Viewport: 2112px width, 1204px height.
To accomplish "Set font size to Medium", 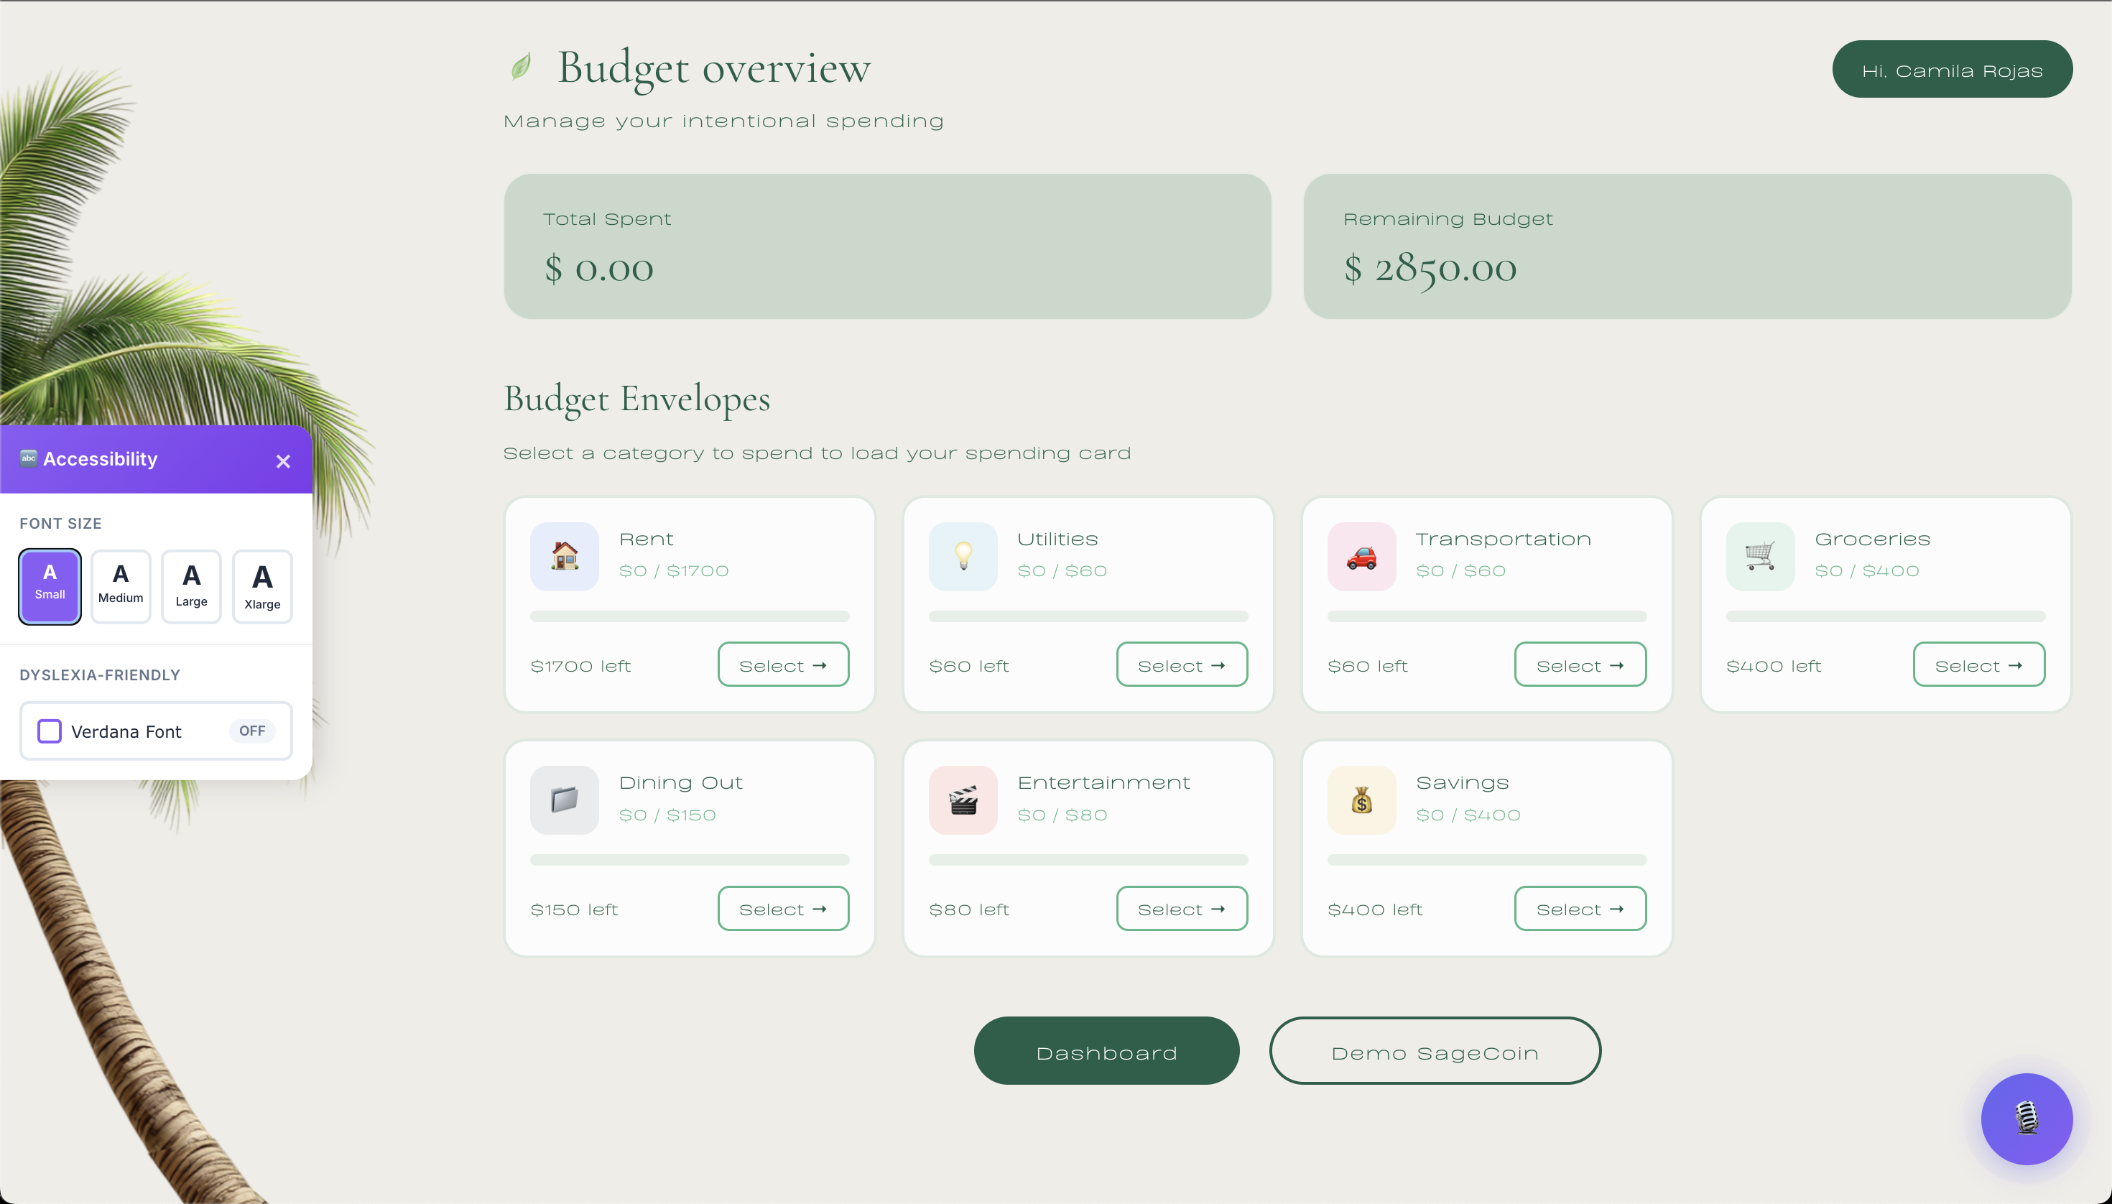I will (121, 585).
